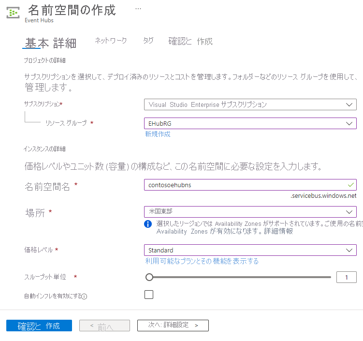
Task: Click the Event Hubs namespace icon
Action: (x=13, y=13)
